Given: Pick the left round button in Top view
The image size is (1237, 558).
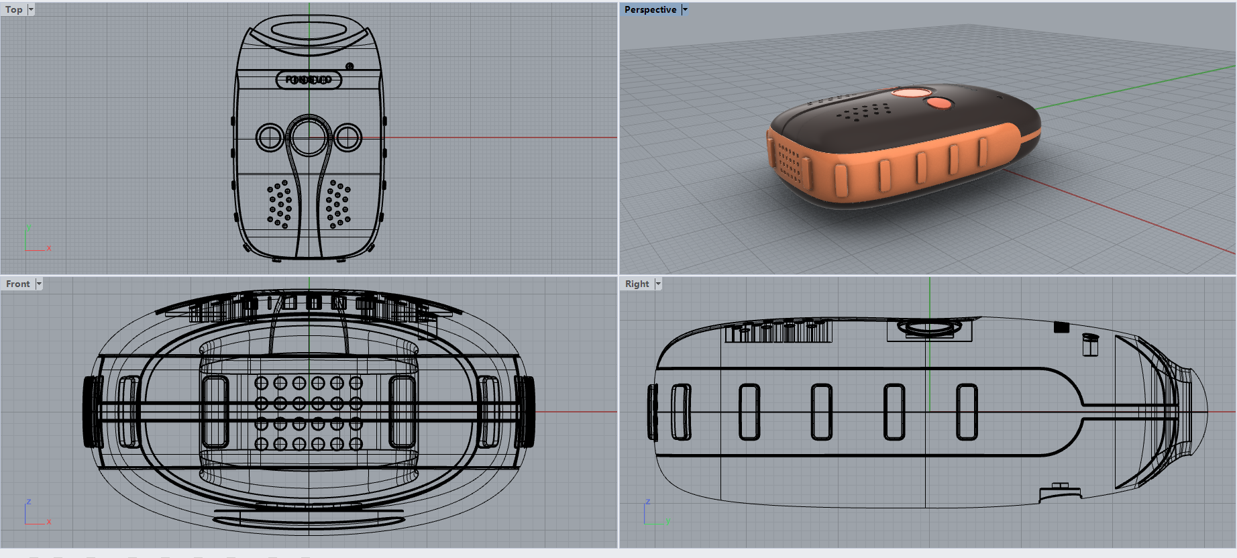Looking at the screenshot, I should [x=270, y=137].
